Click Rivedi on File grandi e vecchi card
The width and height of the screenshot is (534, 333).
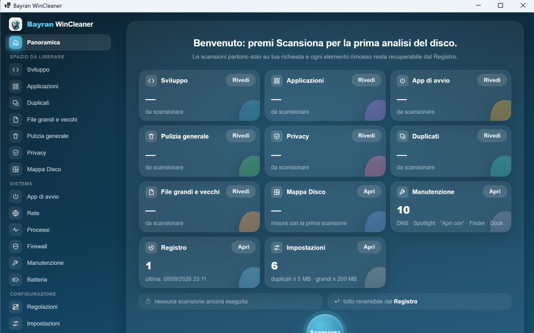(x=241, y=191)
